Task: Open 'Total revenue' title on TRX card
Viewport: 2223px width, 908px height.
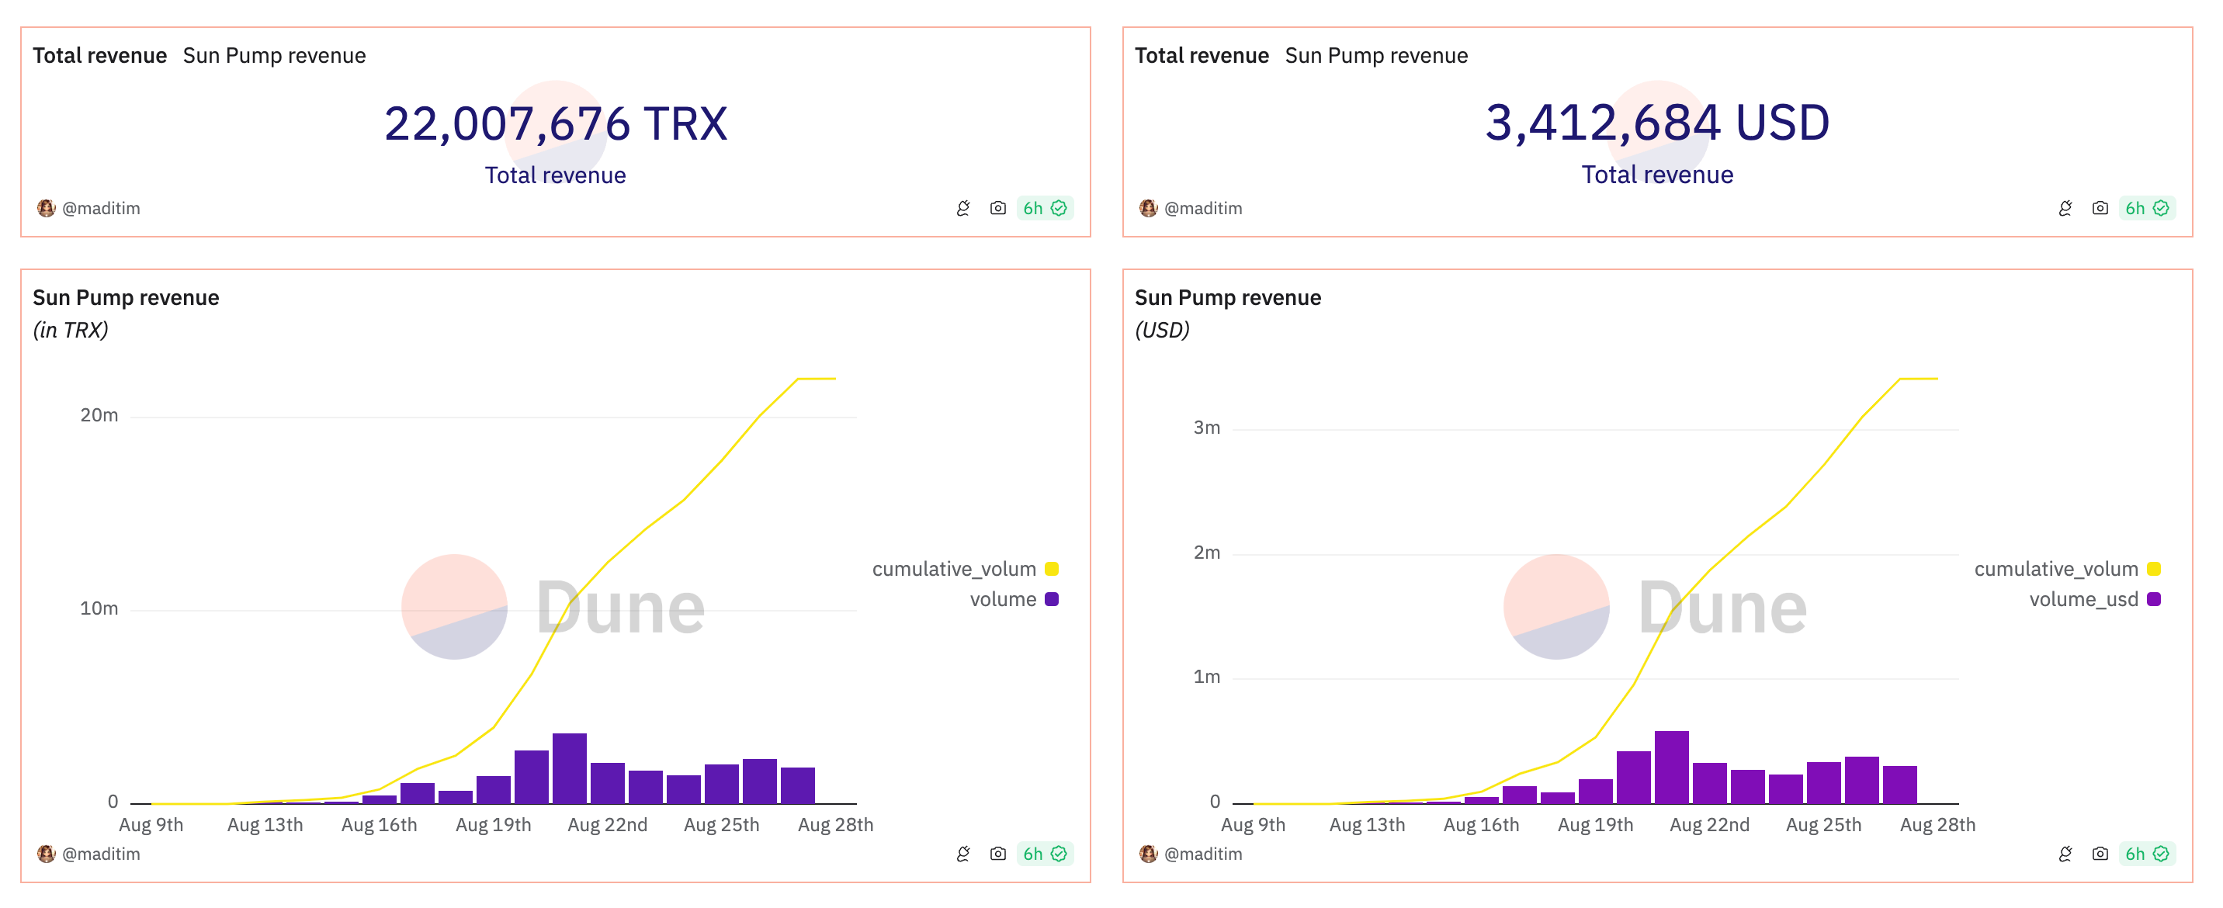Action: [100, 55]
